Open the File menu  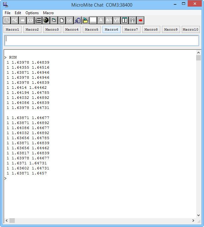coord(8,13)
